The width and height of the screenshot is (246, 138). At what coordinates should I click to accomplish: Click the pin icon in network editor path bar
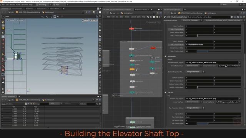click(x=158, y=13)
